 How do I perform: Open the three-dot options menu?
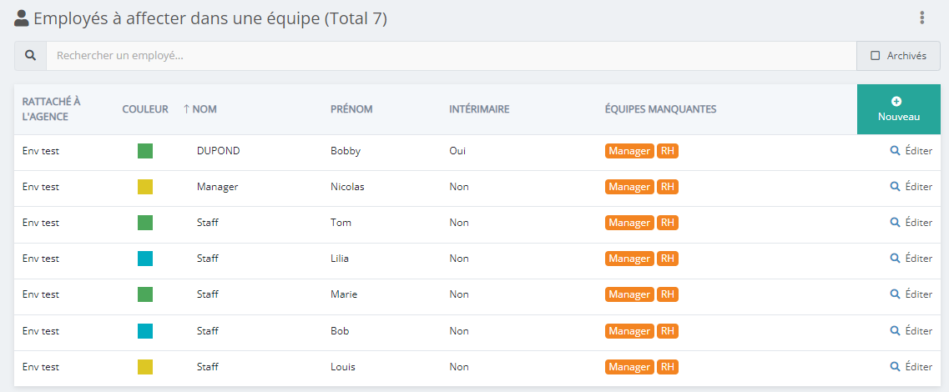[x=921, y=18]
